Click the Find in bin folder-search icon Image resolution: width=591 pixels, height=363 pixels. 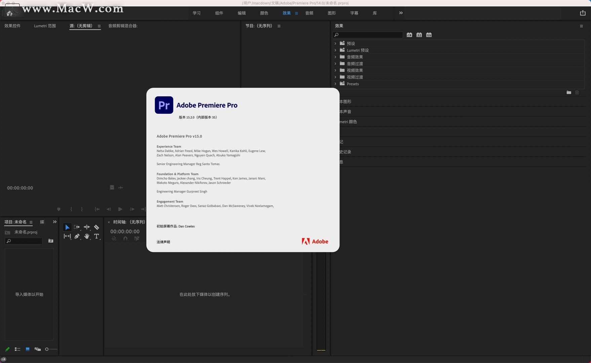click(51, 241)
